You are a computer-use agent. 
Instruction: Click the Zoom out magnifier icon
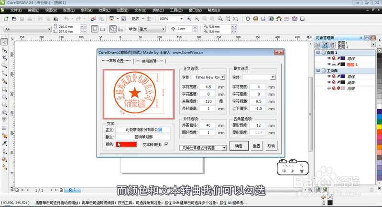tap(197, 19)
